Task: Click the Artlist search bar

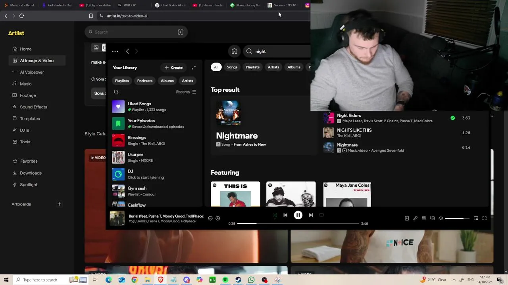Action: pyautogui.click(x=136, y=32)
